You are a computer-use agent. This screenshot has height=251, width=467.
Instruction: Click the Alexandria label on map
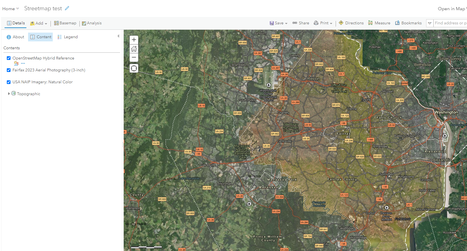pos(442,160)
